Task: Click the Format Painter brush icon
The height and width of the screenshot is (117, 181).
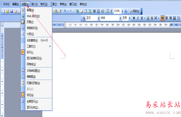Action: click(x=60, y=11)
